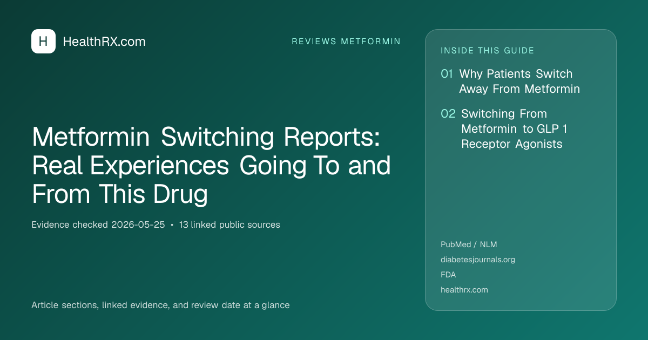This screenshot has height=340, width=648.
Task: Open Switching From Metformin to GLP 1 section
Action: pyautogui.click(x=514, y=129)
